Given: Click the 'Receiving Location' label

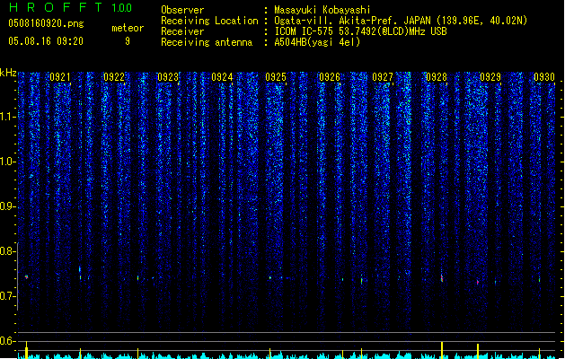Looking at the screenshot, I should tap(209, 21).
